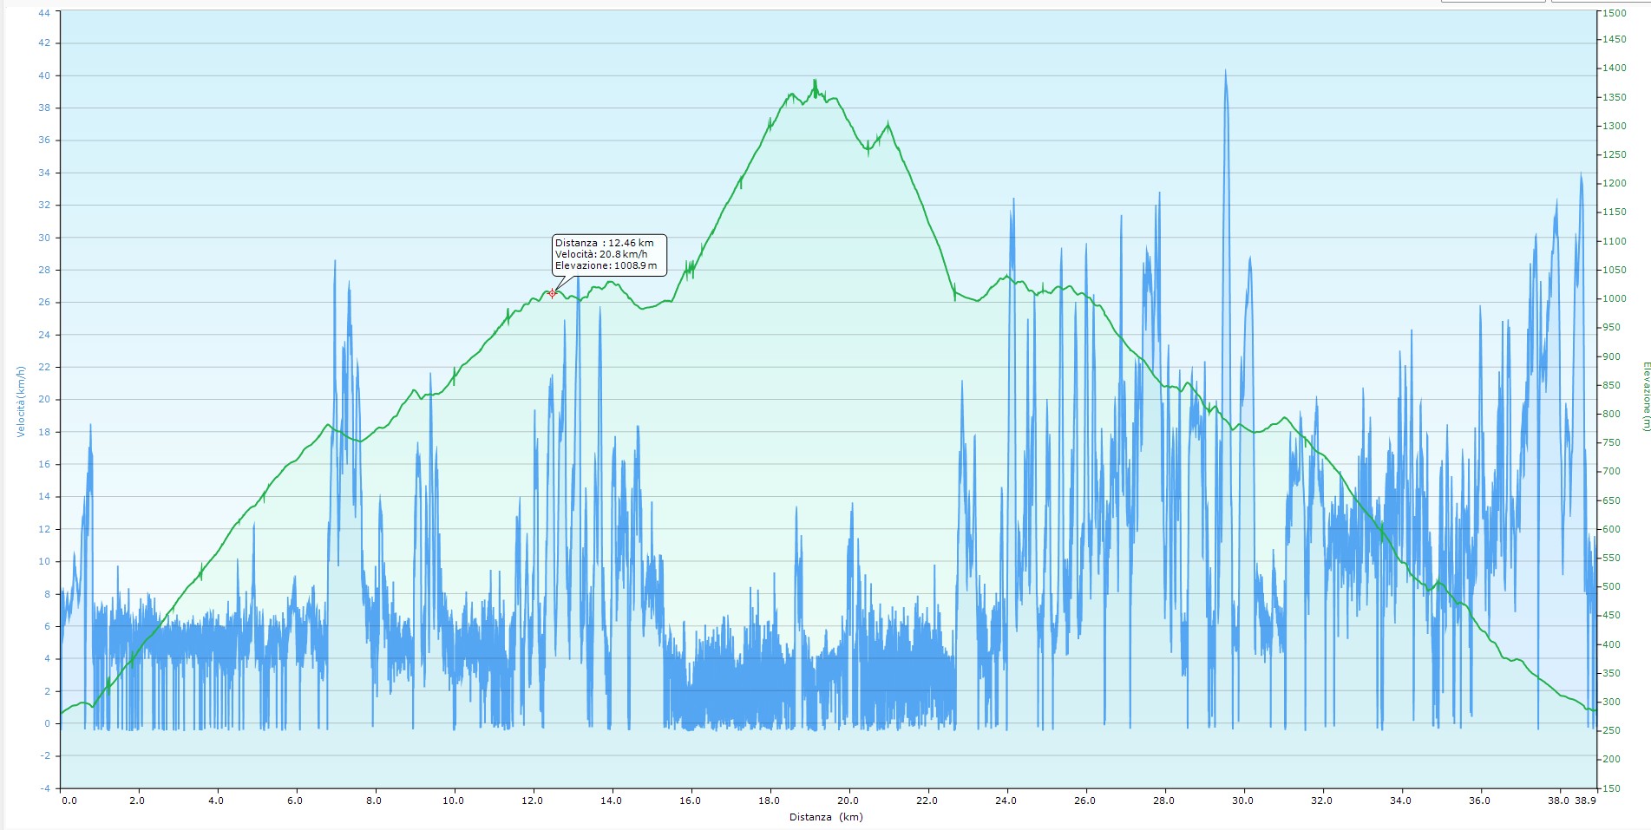This screenshot has width=1651, height=830.
Task: Select the 38.9 end label on distance axis
Action: tap(1586, 801)
